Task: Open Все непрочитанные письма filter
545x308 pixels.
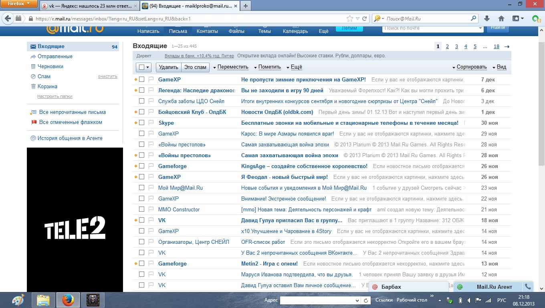Action: (72, 112)
